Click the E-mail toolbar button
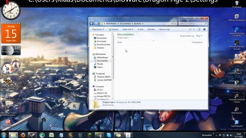Viewport: 246px width, 138px height. tap(140, 29)
